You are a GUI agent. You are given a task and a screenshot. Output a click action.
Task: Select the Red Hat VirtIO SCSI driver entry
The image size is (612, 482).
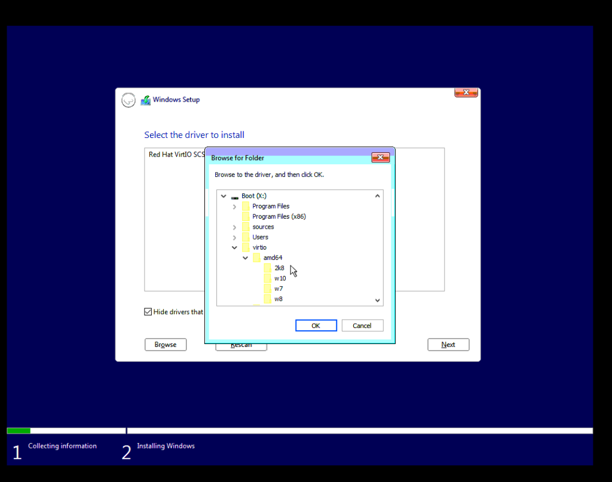pos(176,155)
